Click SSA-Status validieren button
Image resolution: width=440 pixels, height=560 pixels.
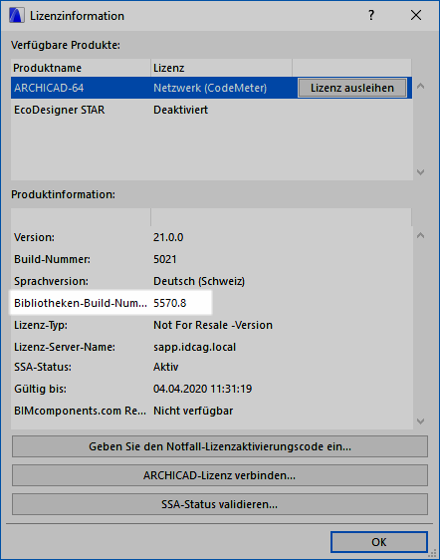[220, 504]
